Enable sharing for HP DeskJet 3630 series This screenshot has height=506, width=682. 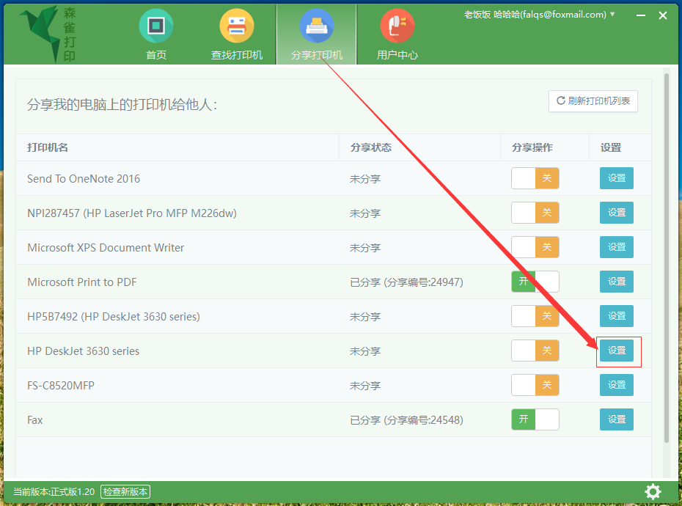(x=535, y=351)
